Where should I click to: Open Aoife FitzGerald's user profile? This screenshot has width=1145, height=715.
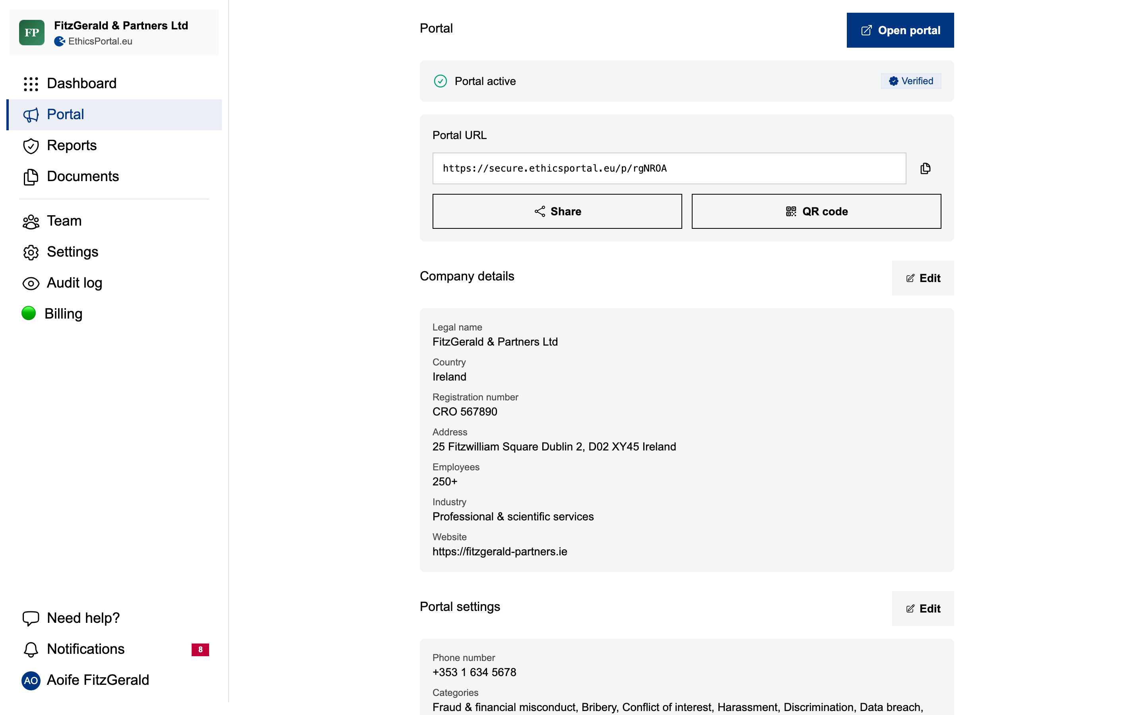click(x=97, y=680)
